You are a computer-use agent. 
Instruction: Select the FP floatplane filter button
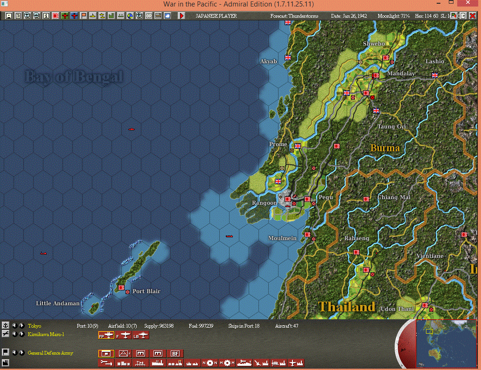tap(106, 336)
